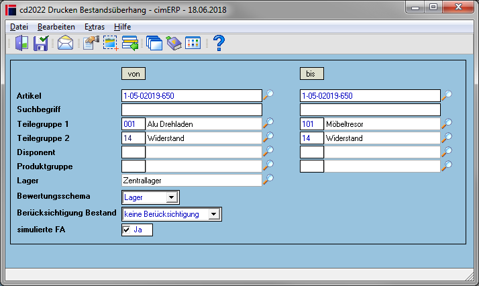Image resolution: width=479 pixels, height=286 pixels.
Task: Open Lager lookup magnifier icon
Action: click(x=268, y=179)
